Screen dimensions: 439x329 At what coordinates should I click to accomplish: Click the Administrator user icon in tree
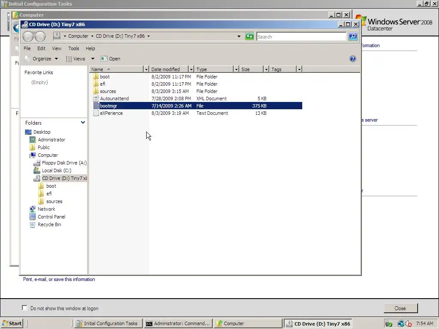click(33, 140)
